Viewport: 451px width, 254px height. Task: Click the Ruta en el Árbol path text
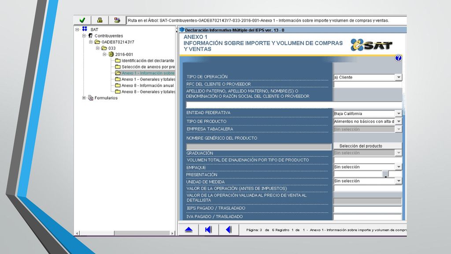click(x=258, y=20)
